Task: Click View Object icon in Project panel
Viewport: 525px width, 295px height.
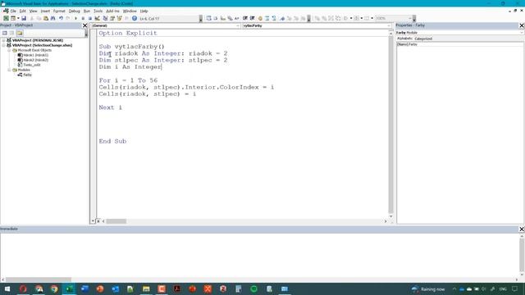Action: pyautogui.click(x=11, y=33)
